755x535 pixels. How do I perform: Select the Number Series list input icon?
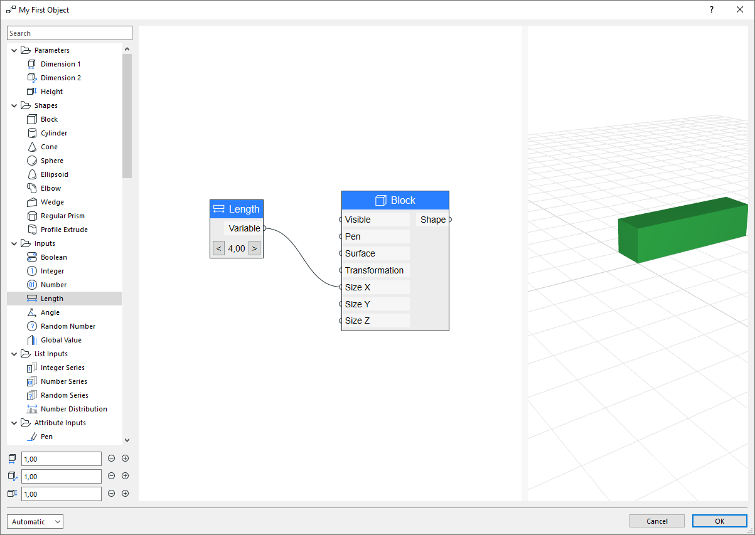(x=32, y=381)
